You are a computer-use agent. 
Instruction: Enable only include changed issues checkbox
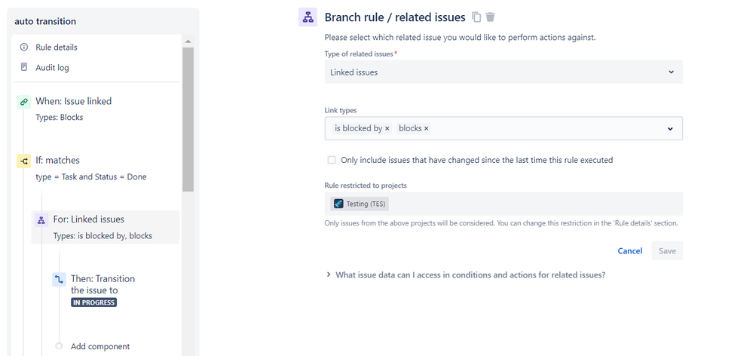point(332,160)
